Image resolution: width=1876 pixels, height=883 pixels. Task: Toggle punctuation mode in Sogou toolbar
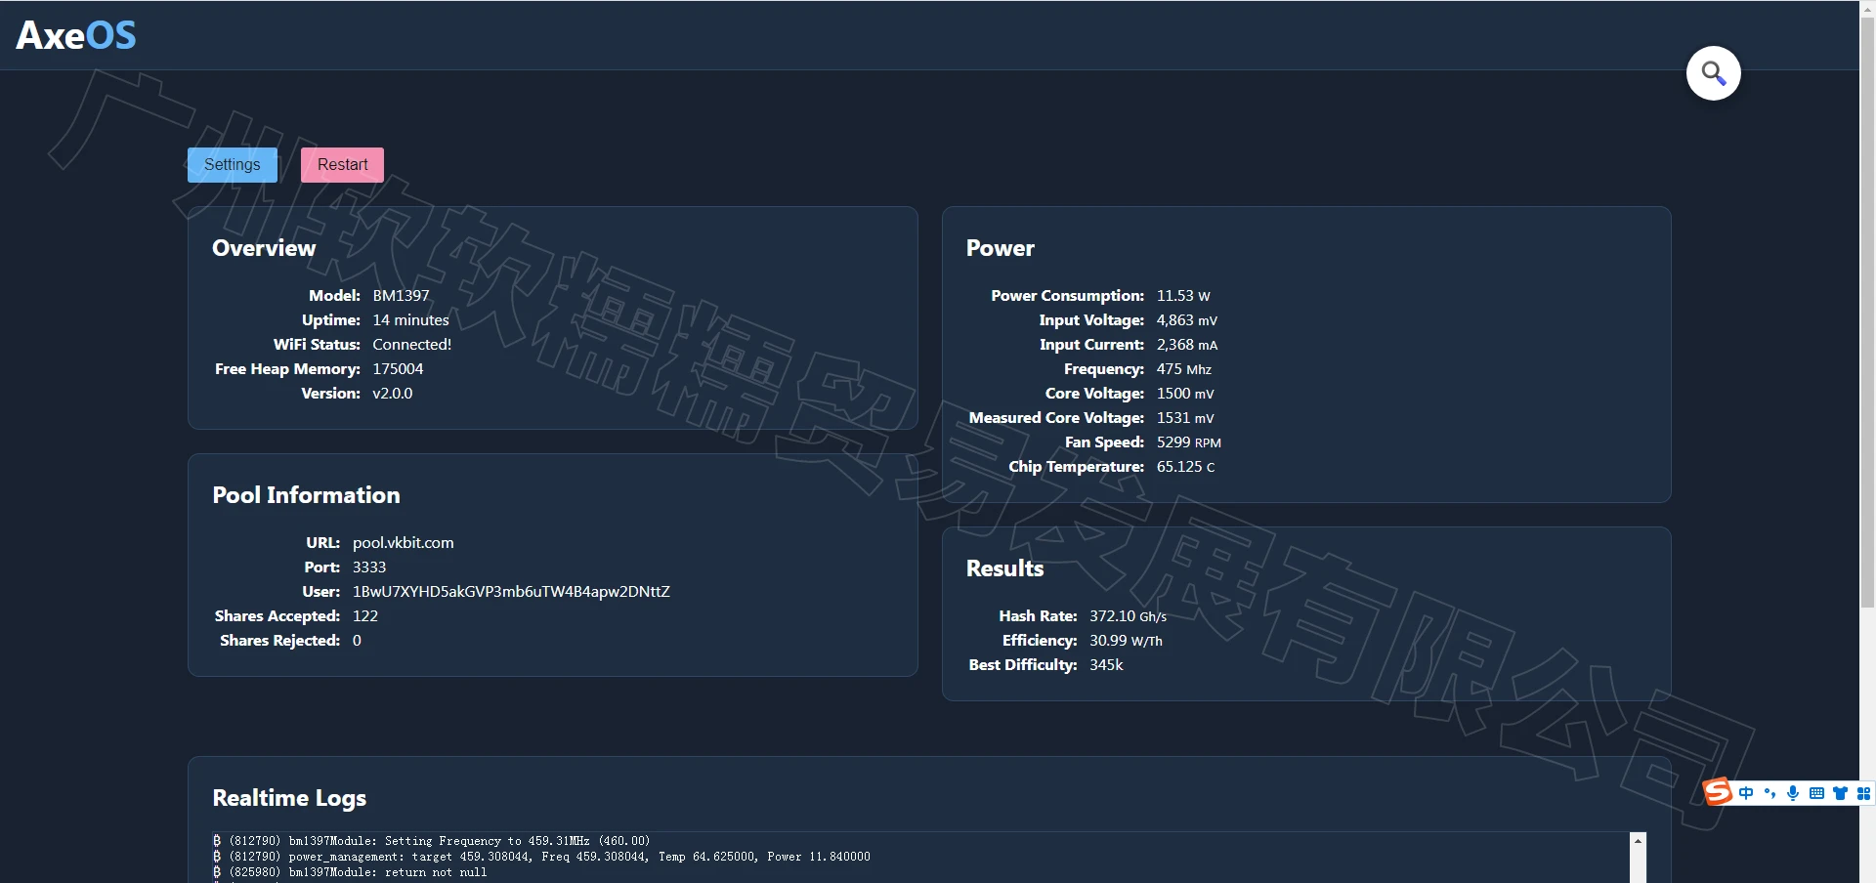coord(1769,793)
